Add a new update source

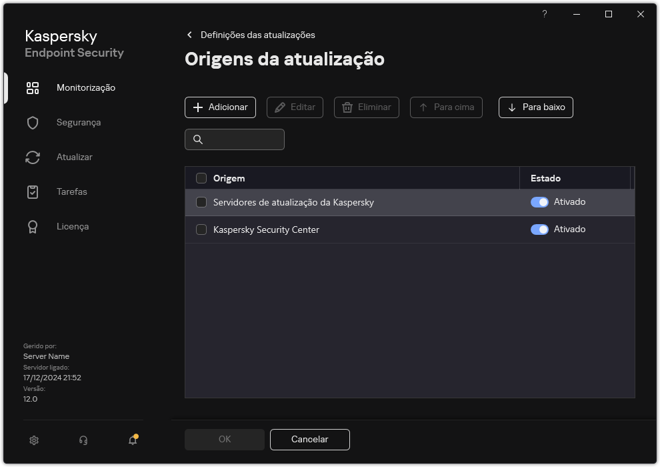220,107
